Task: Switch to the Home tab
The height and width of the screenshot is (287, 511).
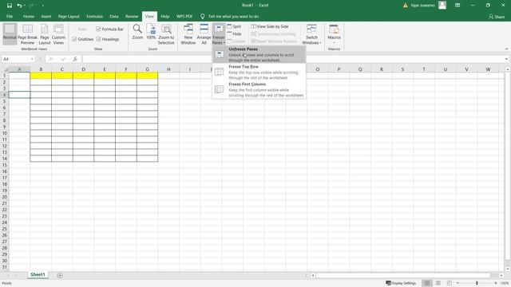Action: [29, 16]
